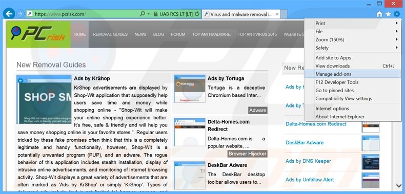Open Internet options

pos(353,109)
